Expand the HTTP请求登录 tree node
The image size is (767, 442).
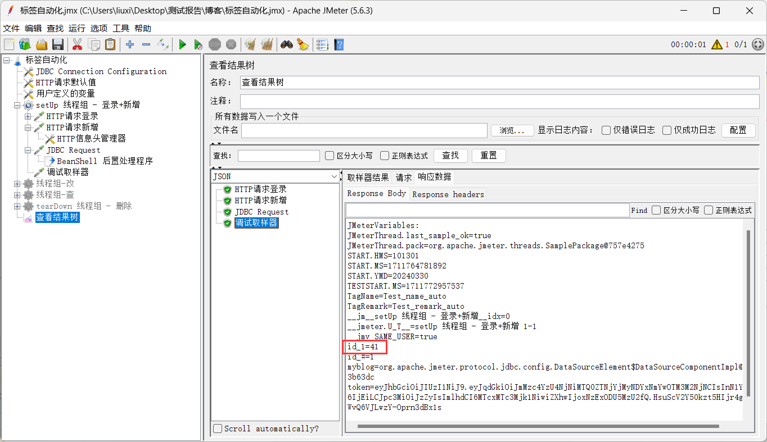[28, 116]
